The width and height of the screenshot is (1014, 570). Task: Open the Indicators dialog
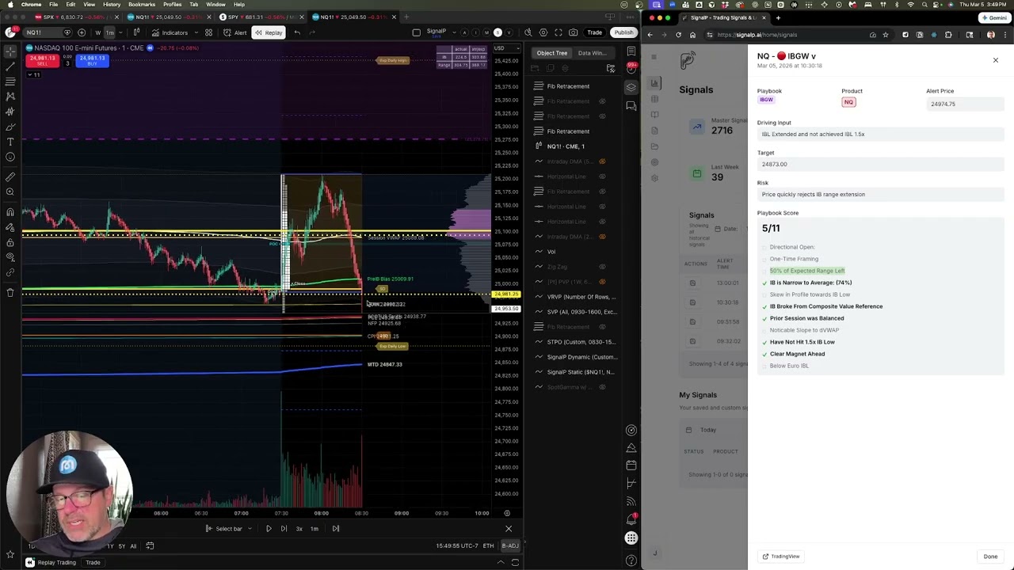tap(170, 32)
